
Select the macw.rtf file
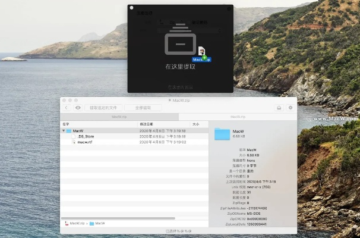[85, 142]
